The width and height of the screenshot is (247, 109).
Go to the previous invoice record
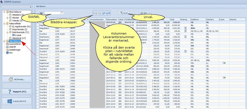(x=99, y=13)
